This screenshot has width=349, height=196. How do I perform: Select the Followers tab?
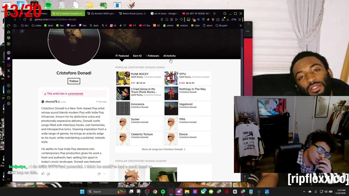[x=152, y=56]
